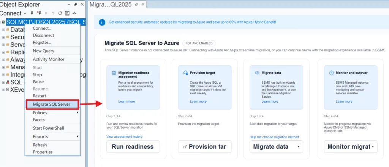Click the Run readiness button
389x167 pixels.
tap(133, 146)
